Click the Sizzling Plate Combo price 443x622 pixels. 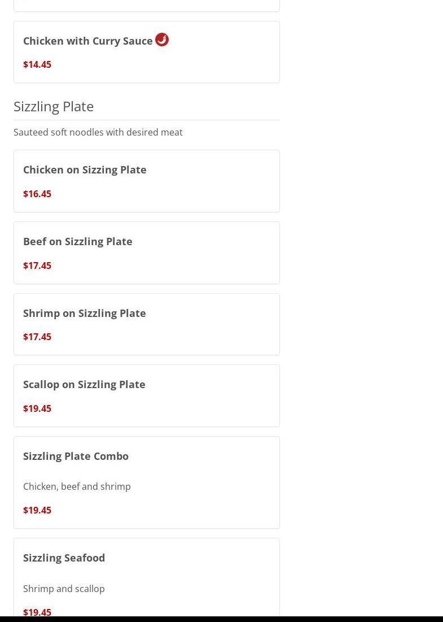37,510
